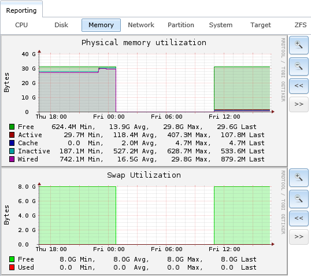Switch to the Disk reporting tab
Viewport: 311px width, 276px height.
[x=61, y=25]
